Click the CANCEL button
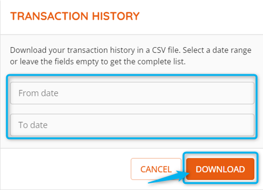The image size is (263, 190). click(x=156, y=169)
